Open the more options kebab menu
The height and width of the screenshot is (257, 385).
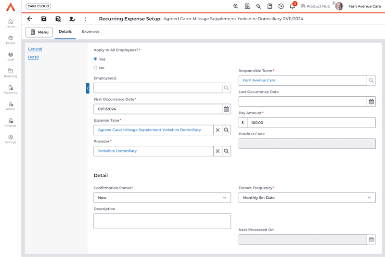pyautogui.click(x=86, y=19)
